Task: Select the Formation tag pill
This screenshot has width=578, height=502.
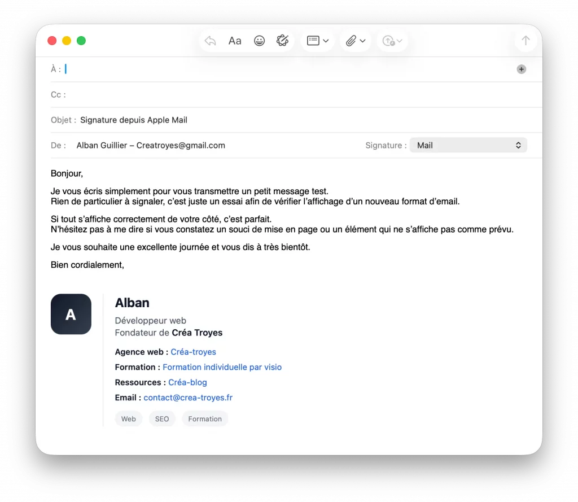Action: [205, 418]
